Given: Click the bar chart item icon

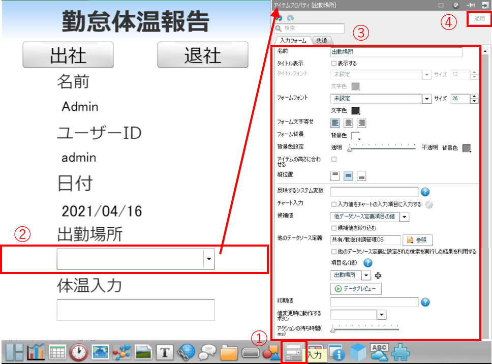Looking at the screenshot, I should pos(36,352).
